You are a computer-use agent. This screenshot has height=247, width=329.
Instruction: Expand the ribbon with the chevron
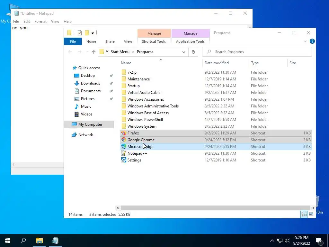pos(305,41)
